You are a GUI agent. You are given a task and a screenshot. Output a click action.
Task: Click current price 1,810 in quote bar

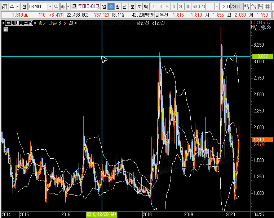(17, 15)
